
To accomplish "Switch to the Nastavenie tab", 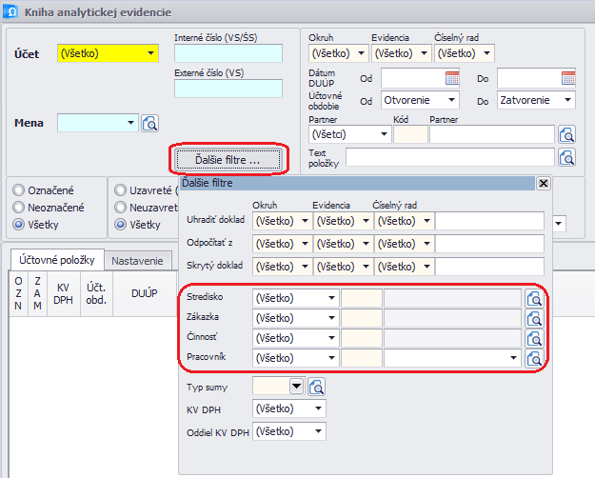I will pos(137,260).
